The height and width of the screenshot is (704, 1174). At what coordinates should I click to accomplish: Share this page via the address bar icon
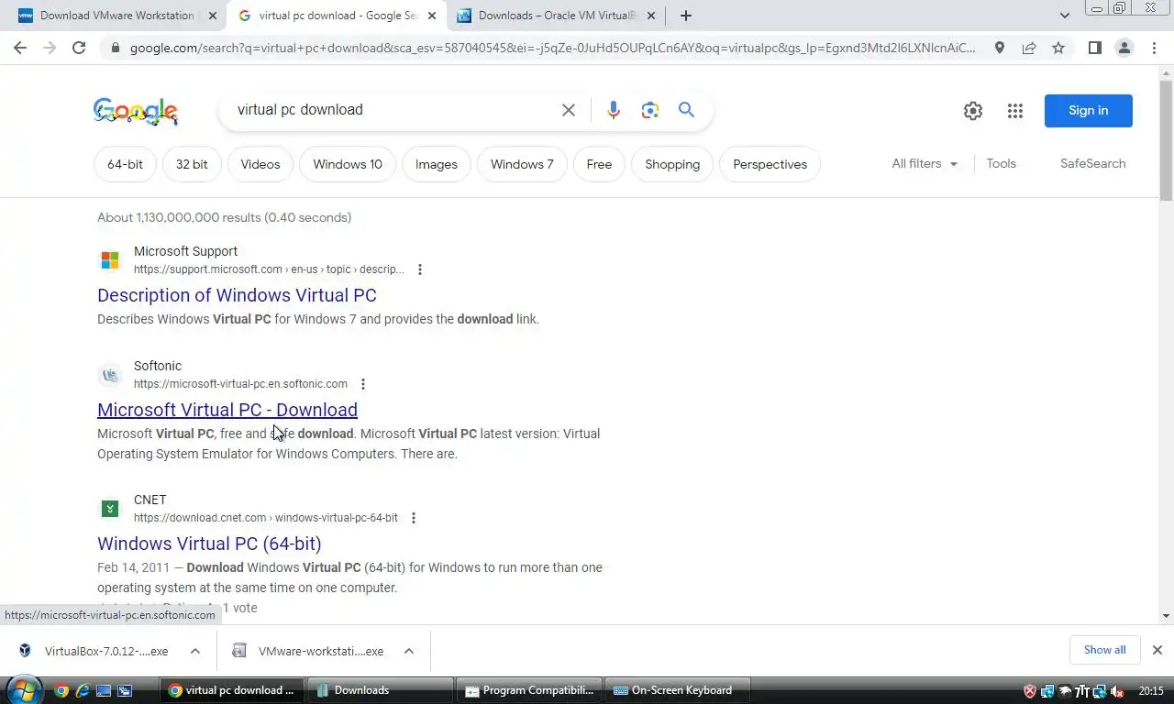coord(1029,48)
